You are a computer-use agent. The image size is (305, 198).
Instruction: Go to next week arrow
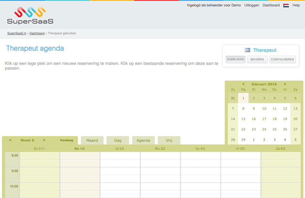click(x=44, y=140)
